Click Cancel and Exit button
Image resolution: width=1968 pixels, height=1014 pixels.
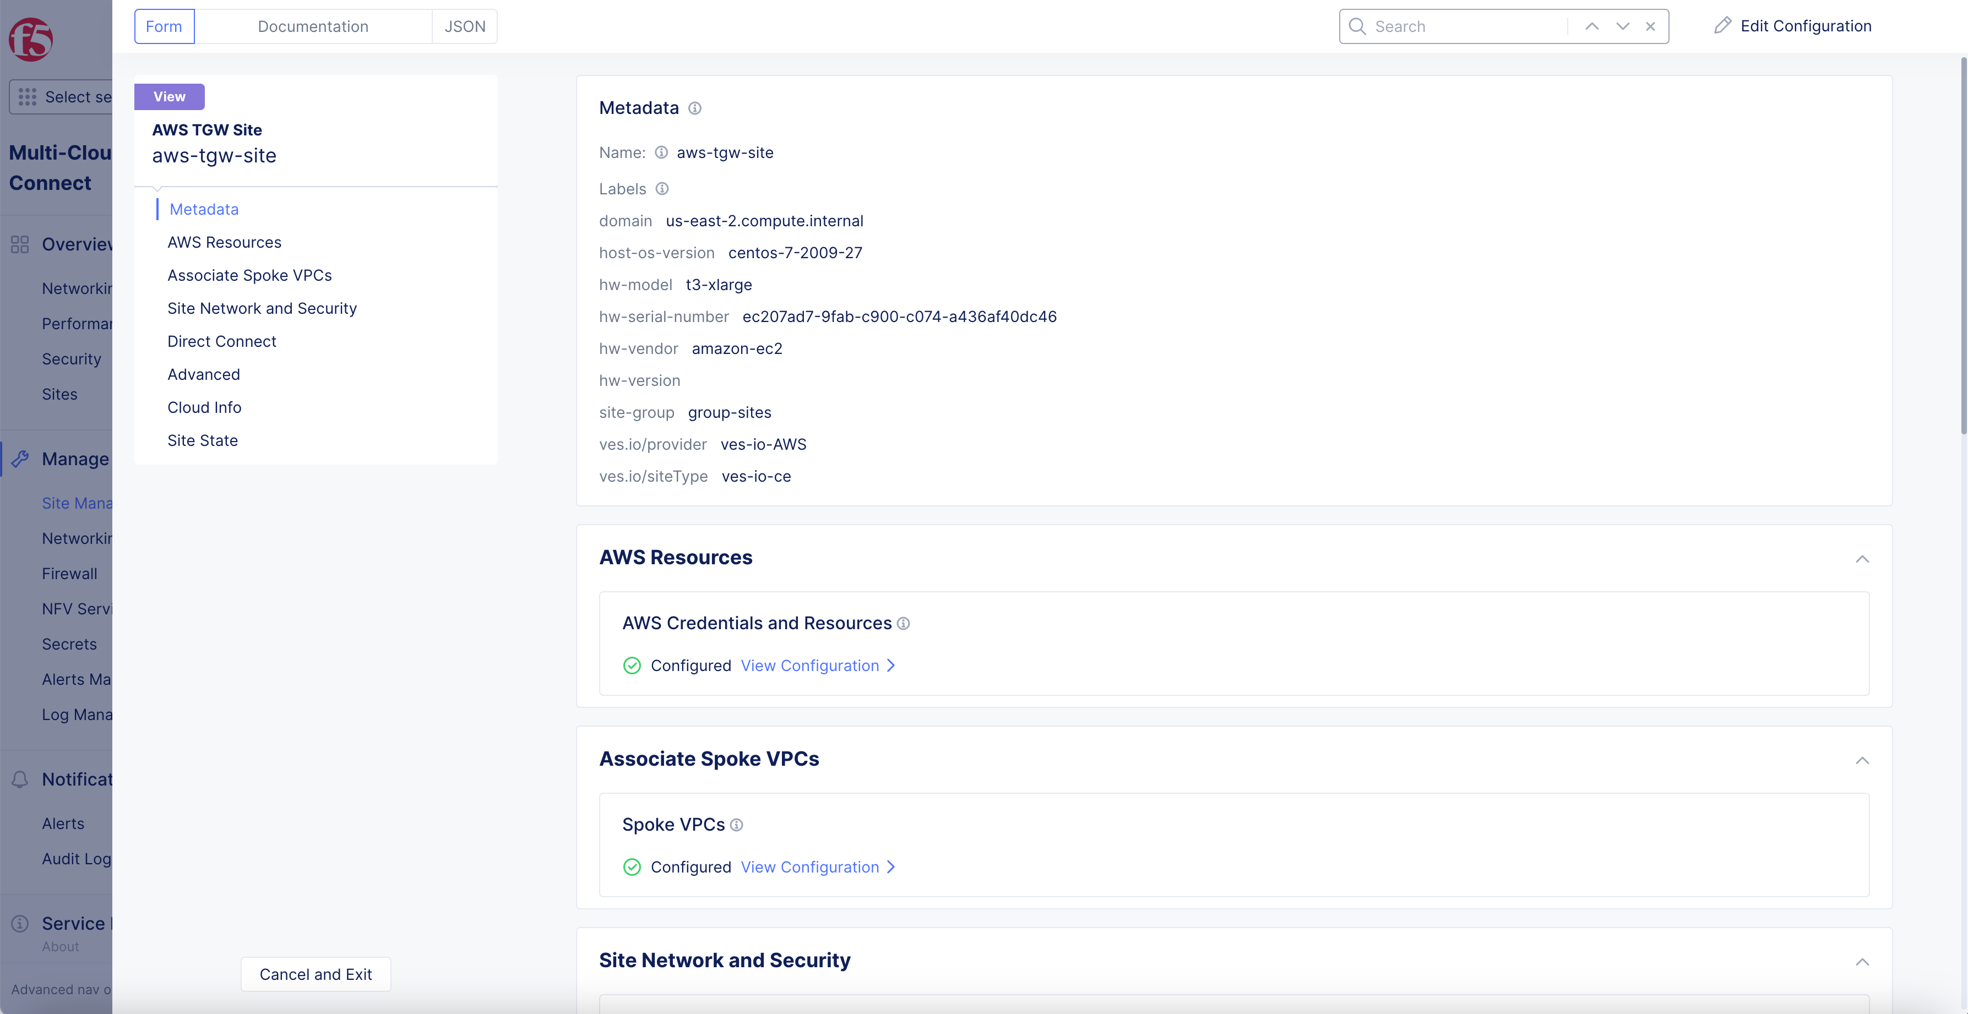(x=316, y=974)
